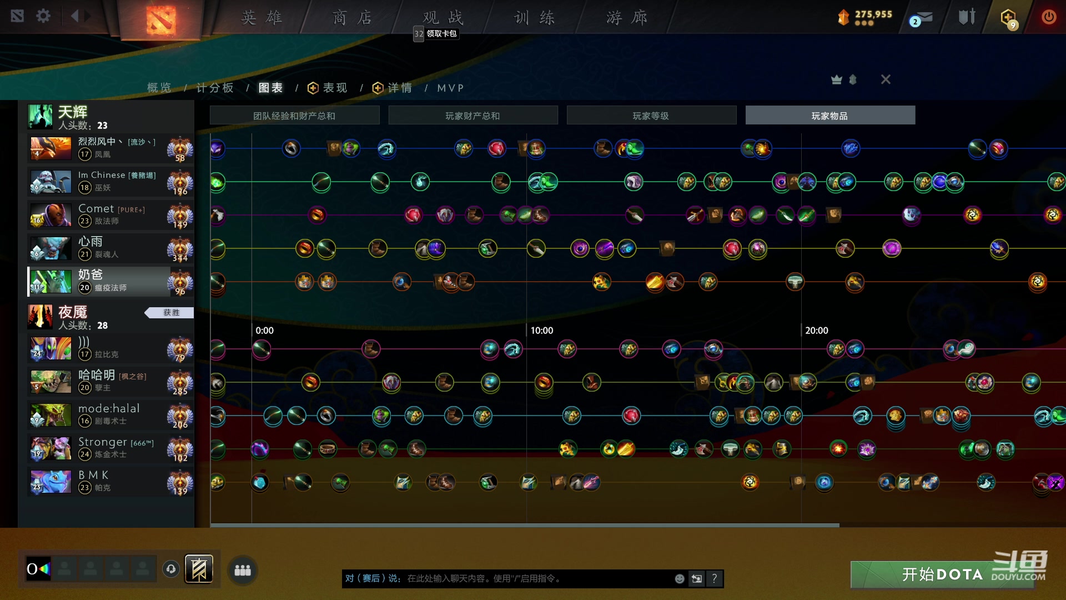Click Lich hero portrait of Im Chinese
This screenshot has width=1066, height=600.
point(51,182)
